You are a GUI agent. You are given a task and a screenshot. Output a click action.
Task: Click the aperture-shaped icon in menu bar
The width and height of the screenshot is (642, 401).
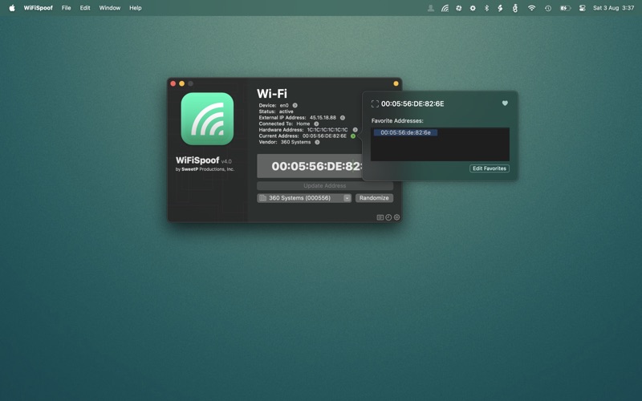458,8
